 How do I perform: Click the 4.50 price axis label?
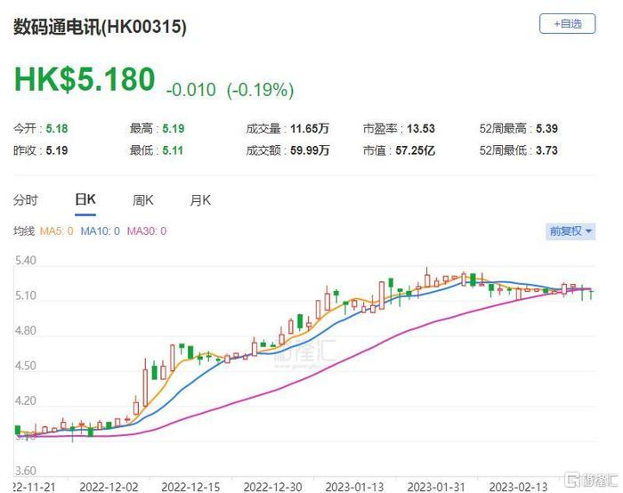26,366
